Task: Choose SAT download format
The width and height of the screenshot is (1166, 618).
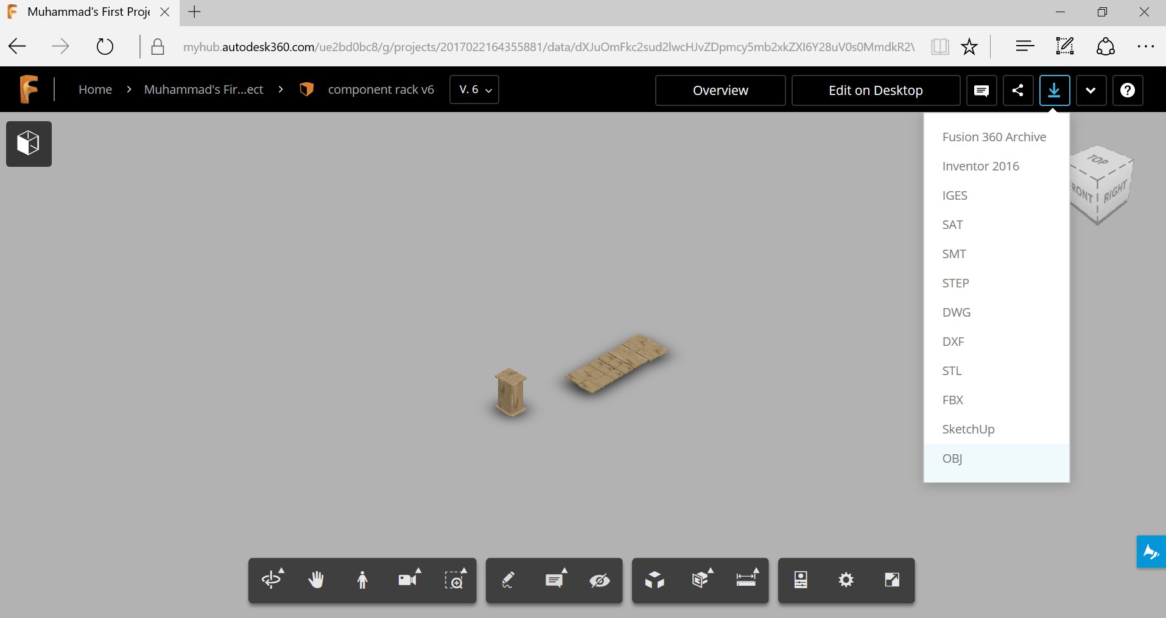Action: (996, 225)
